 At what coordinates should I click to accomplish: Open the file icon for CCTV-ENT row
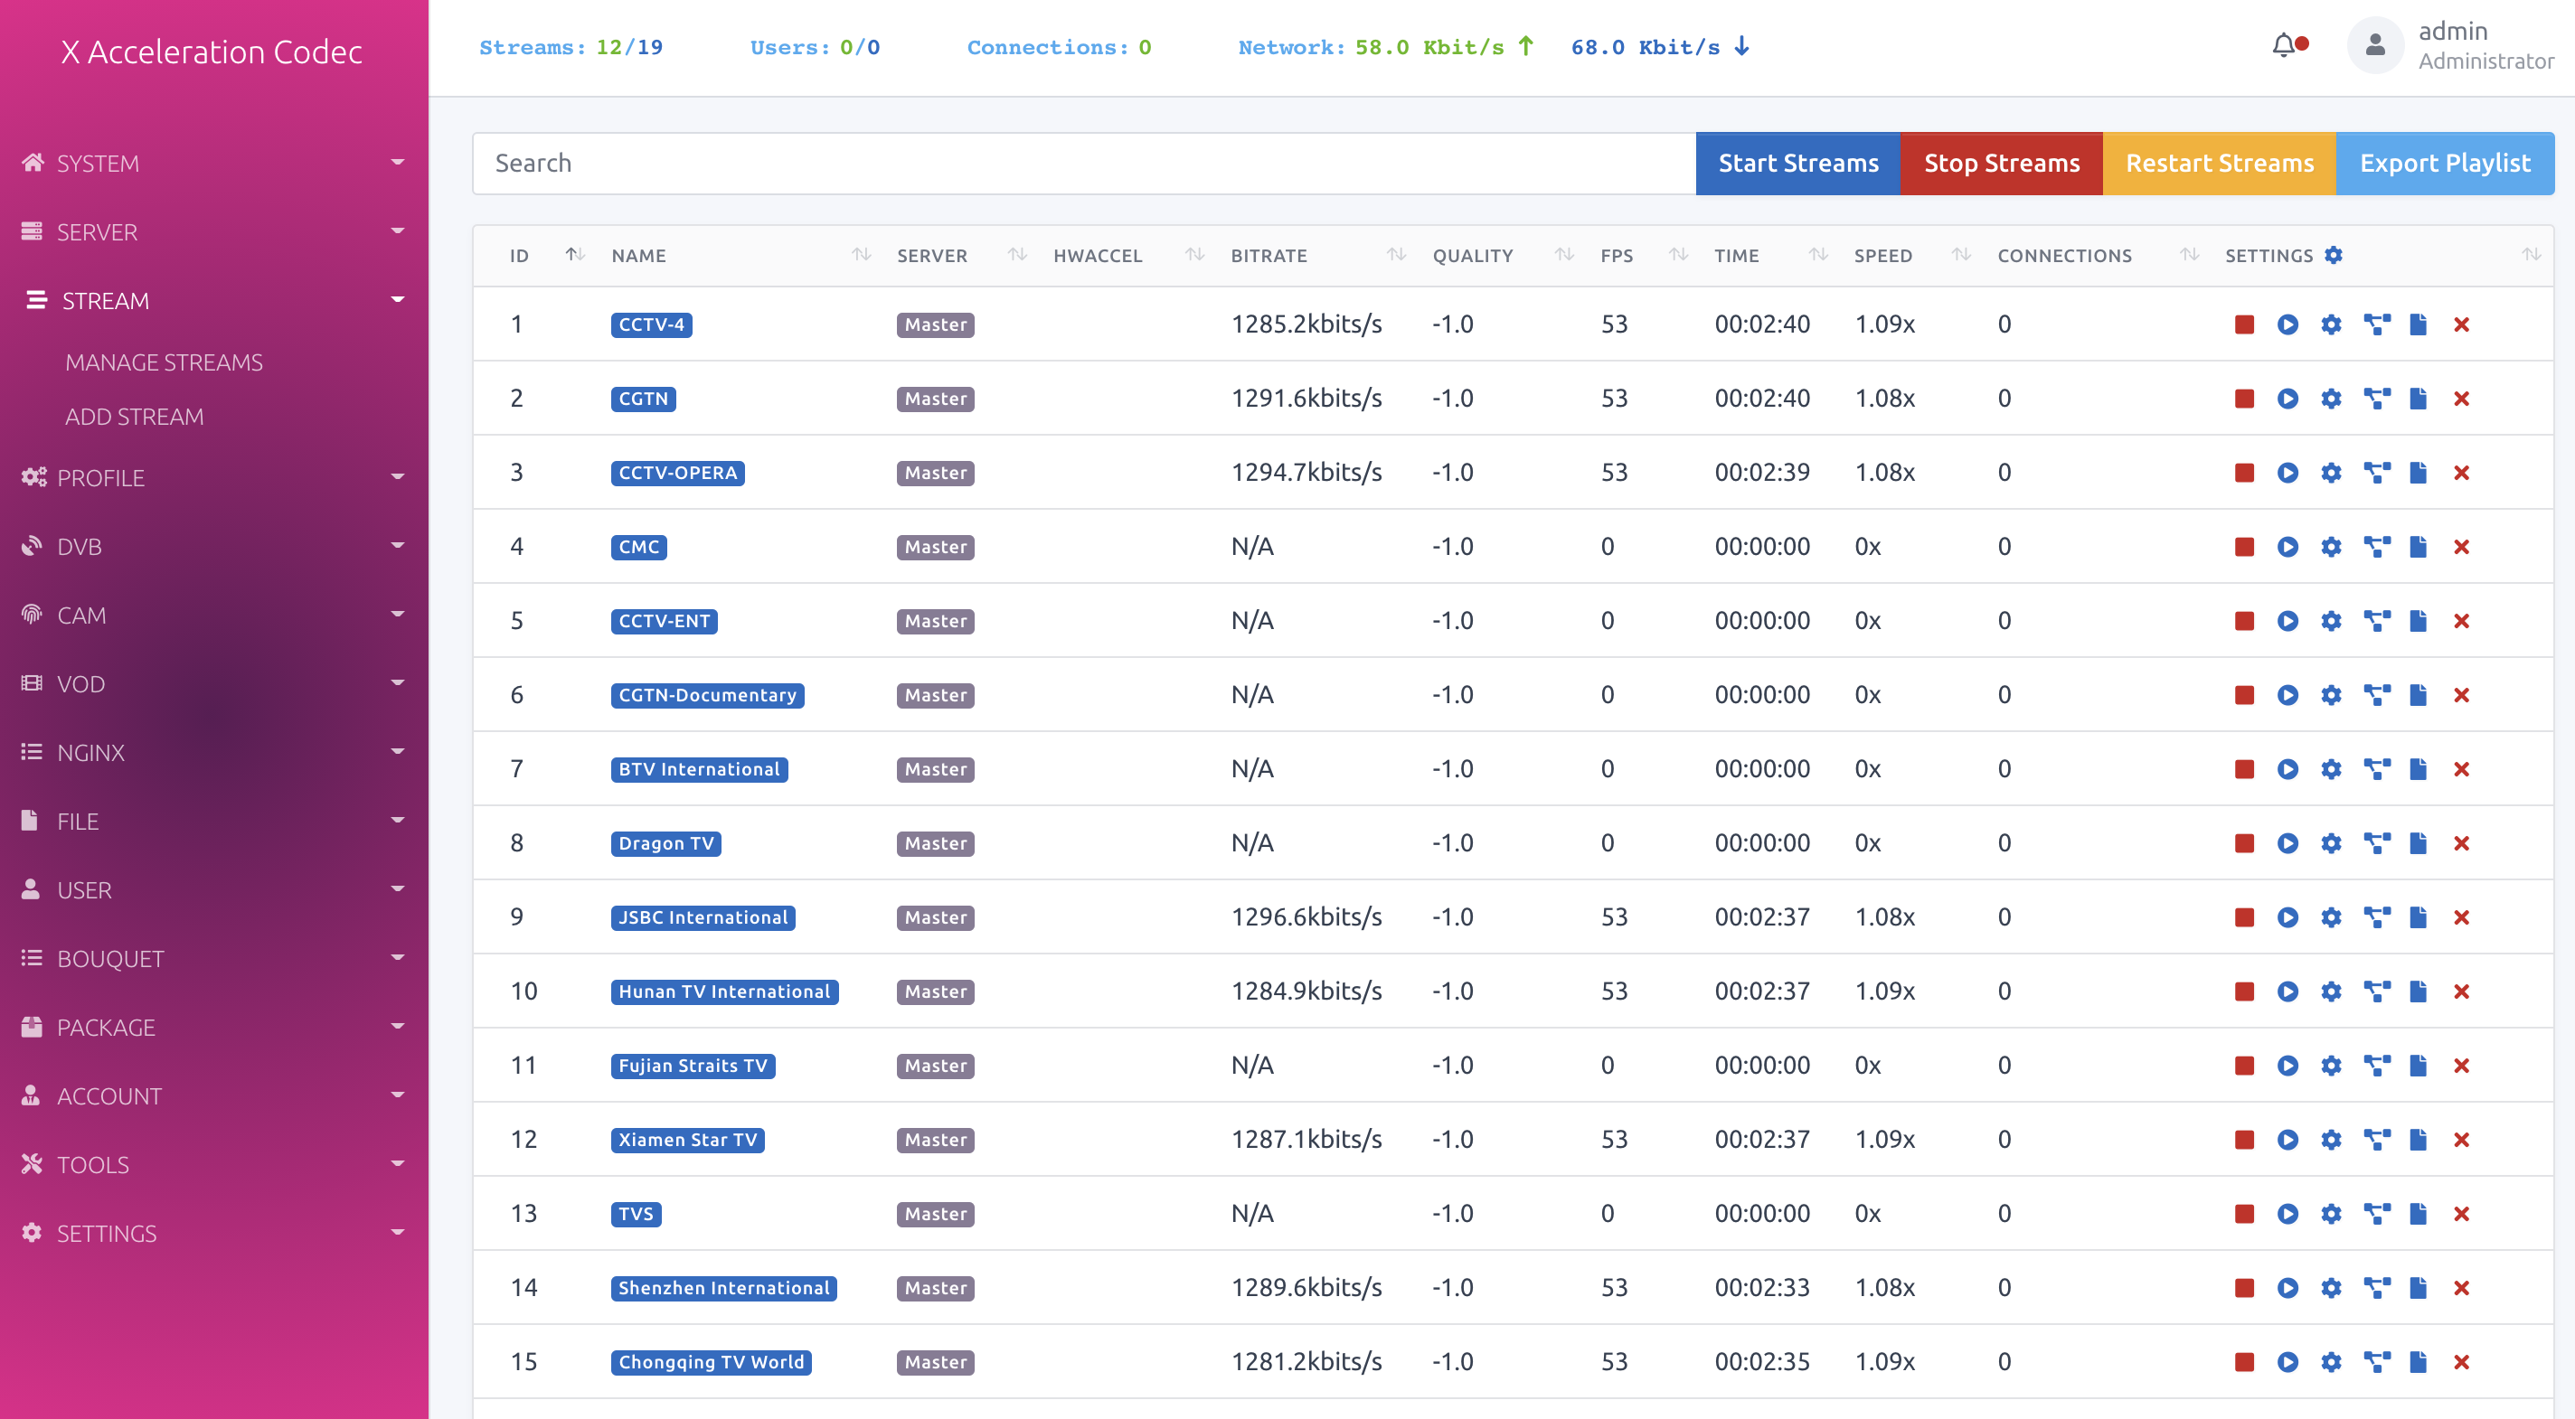[2418, 621]
